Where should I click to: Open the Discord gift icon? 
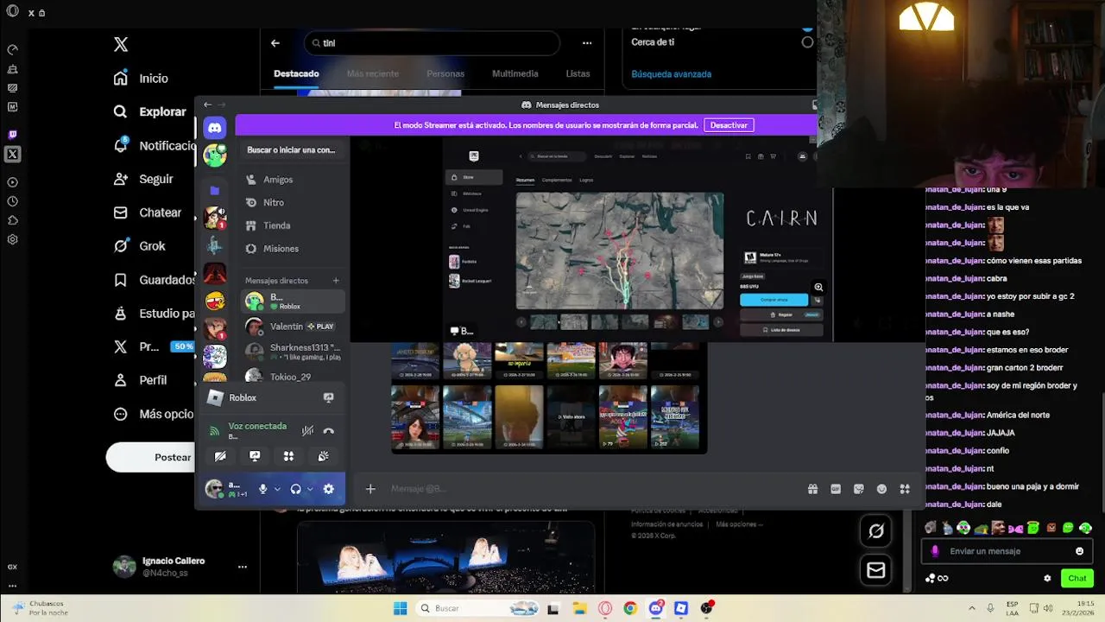point(812,489)
